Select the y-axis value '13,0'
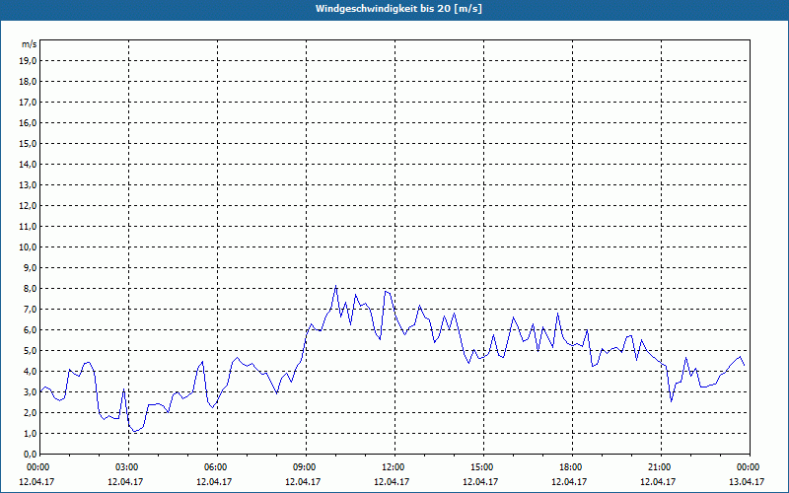Image resolution: width=789 pixels, height=493 pixels. click(x=29, y=184)
